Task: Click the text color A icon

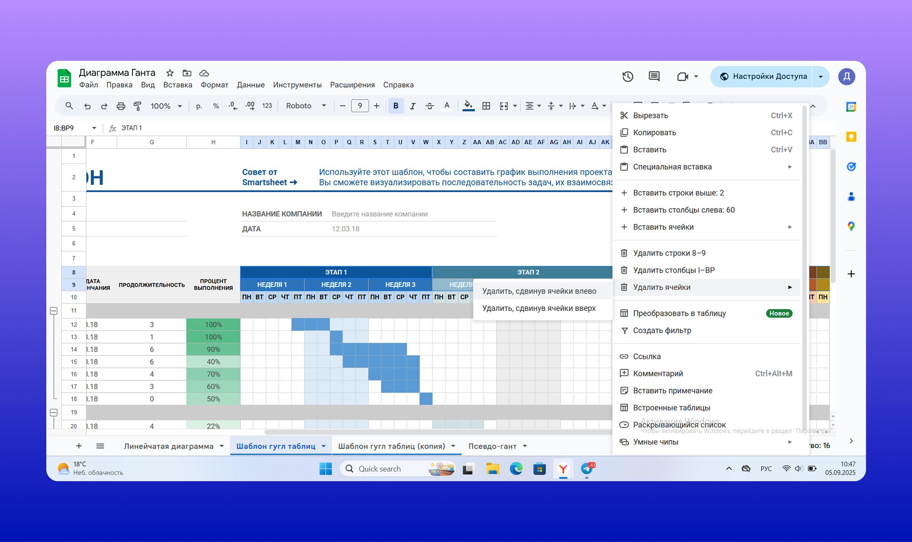Action: pyautogui.click(x=446, y=106)
